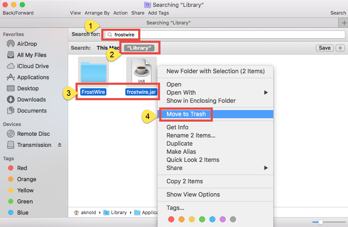Choose Duplicate in the context menu

pyautogui.click(x=215, y=143)
